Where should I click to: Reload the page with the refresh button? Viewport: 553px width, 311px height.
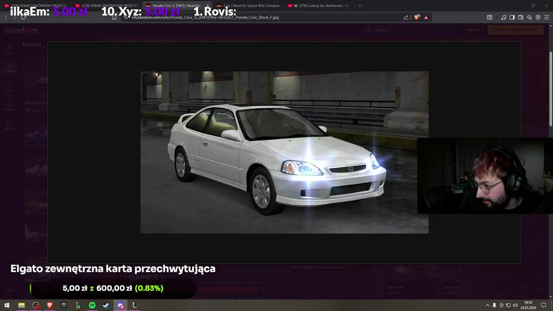[x=23, y=17]
